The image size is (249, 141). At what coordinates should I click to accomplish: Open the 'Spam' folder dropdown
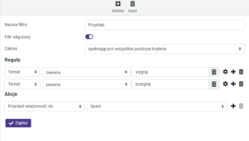pyautogui.click(x=157, y=106)
